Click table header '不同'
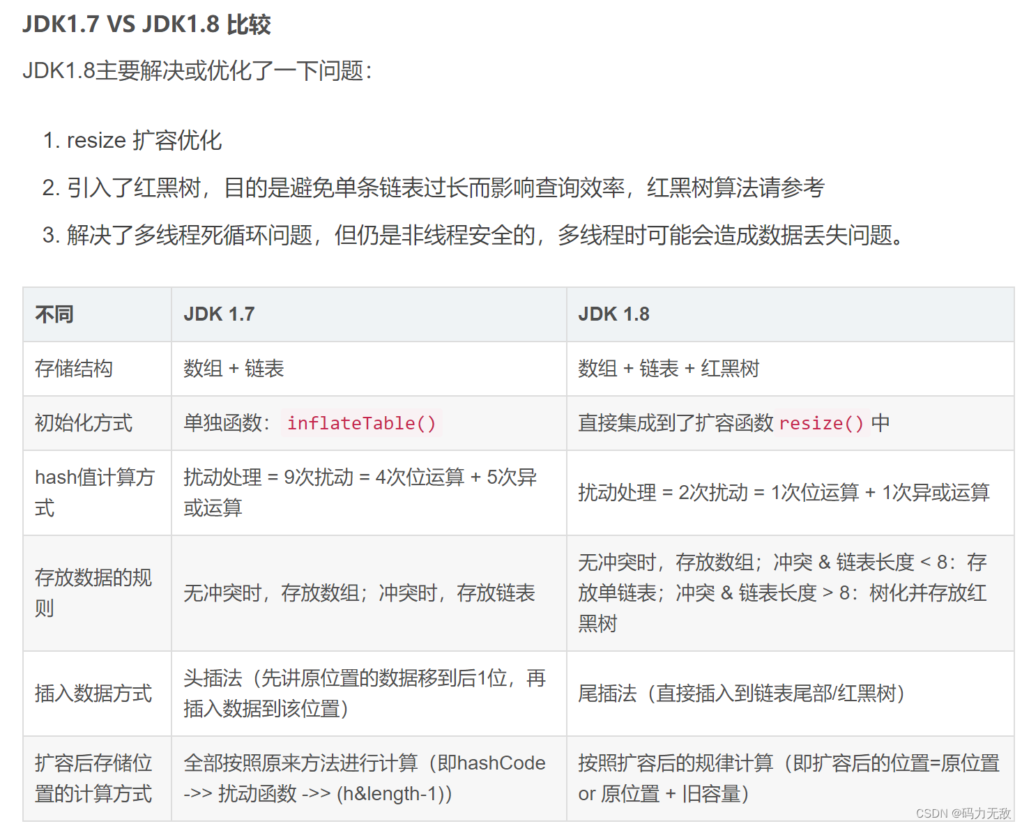 [x=97, y=314]
